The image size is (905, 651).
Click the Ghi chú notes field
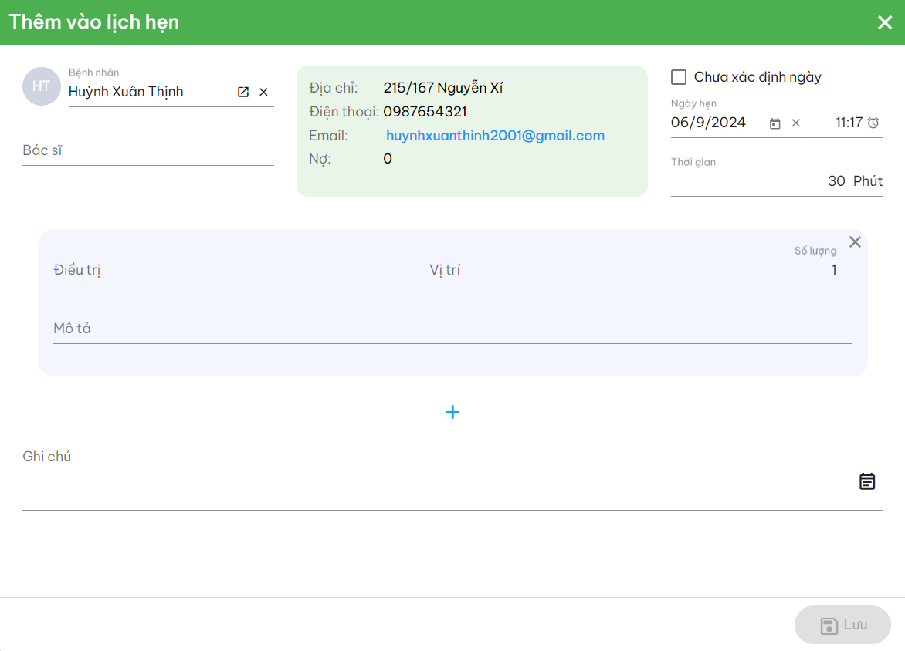click(x=432, y=483)
